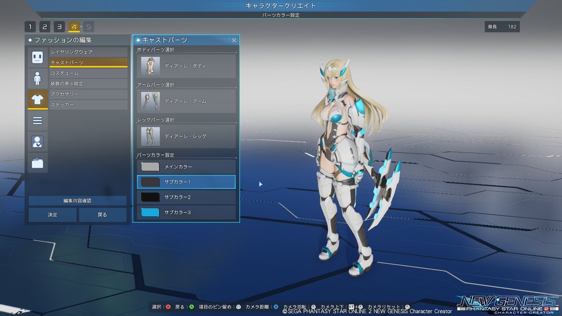Click the サブカラー3 label
This screenshot has width=562, height=316.
tap(177, 213)
